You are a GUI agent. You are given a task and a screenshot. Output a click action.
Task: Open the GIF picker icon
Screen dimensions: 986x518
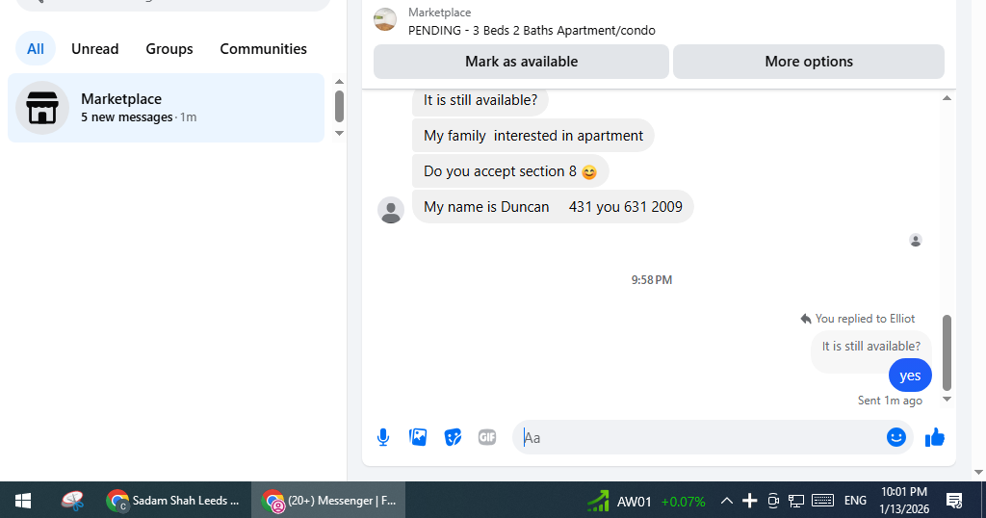click(x=487, y=437)
